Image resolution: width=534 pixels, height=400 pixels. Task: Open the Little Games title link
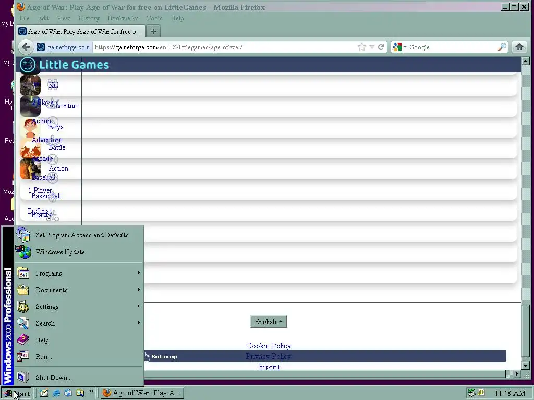pos(74,65)
